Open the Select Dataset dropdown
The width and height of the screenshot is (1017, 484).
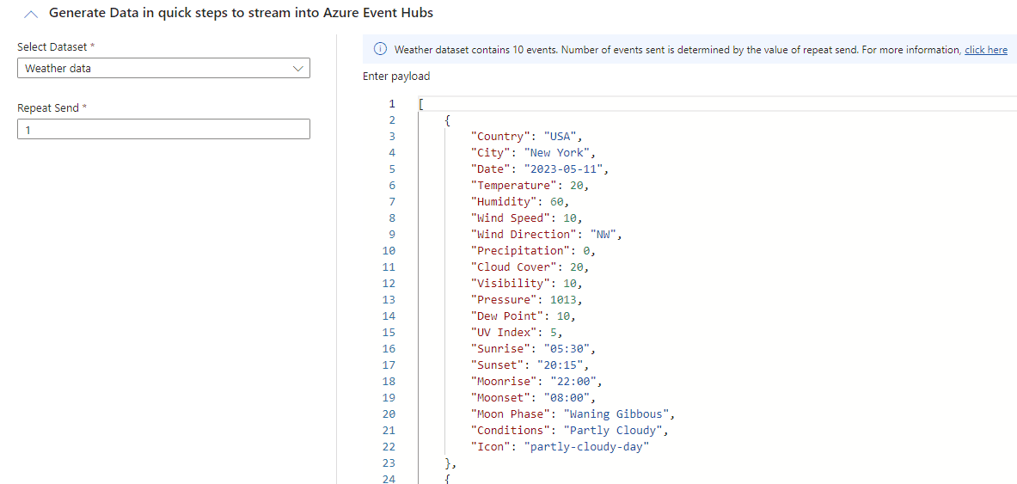[163, 68]
